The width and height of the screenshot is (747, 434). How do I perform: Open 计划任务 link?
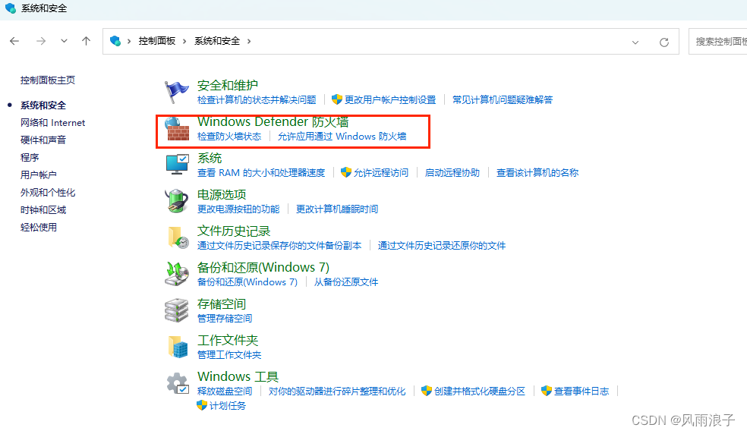tap(227, 405)
